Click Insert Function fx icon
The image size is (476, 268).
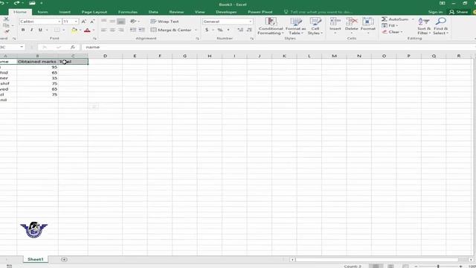click(73, 47)
